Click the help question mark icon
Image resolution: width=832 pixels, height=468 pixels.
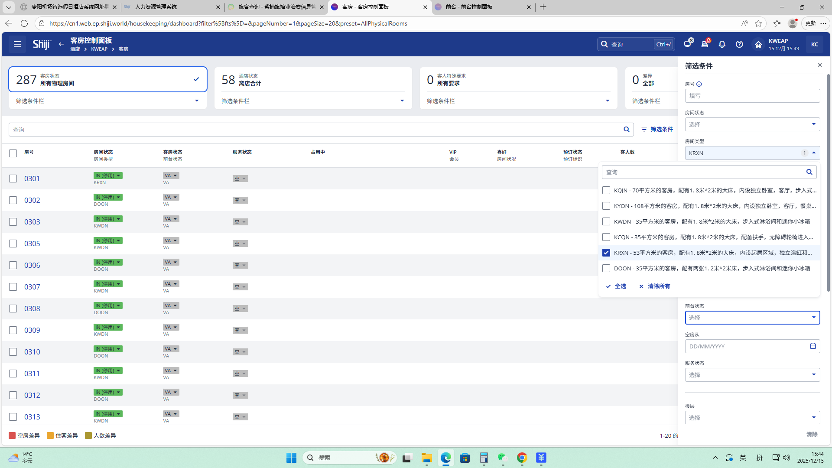pos(739,44)
